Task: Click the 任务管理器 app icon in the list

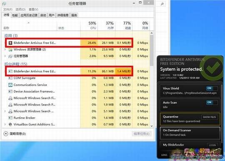Action: click(x=10, y=56)
